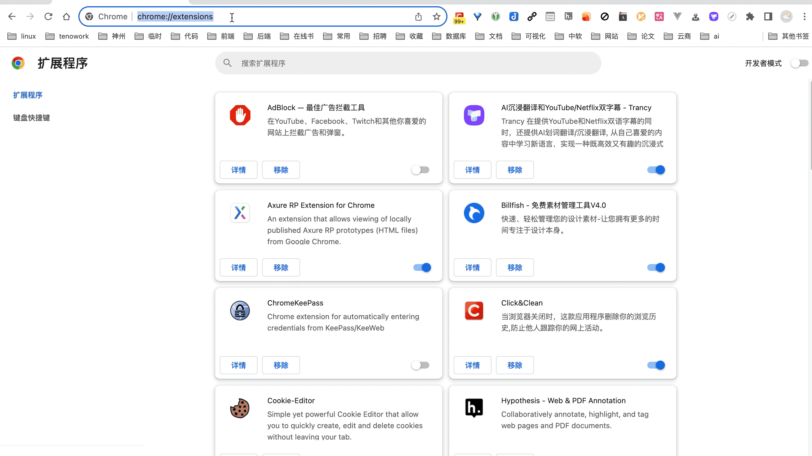The image size is (812, 456).
Task: Click the Click&Clean toolbar icon with 99+ badge
Action: point(459,17)
